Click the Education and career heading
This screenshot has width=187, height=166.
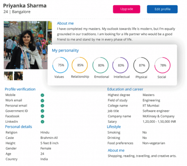click(125, 89)
